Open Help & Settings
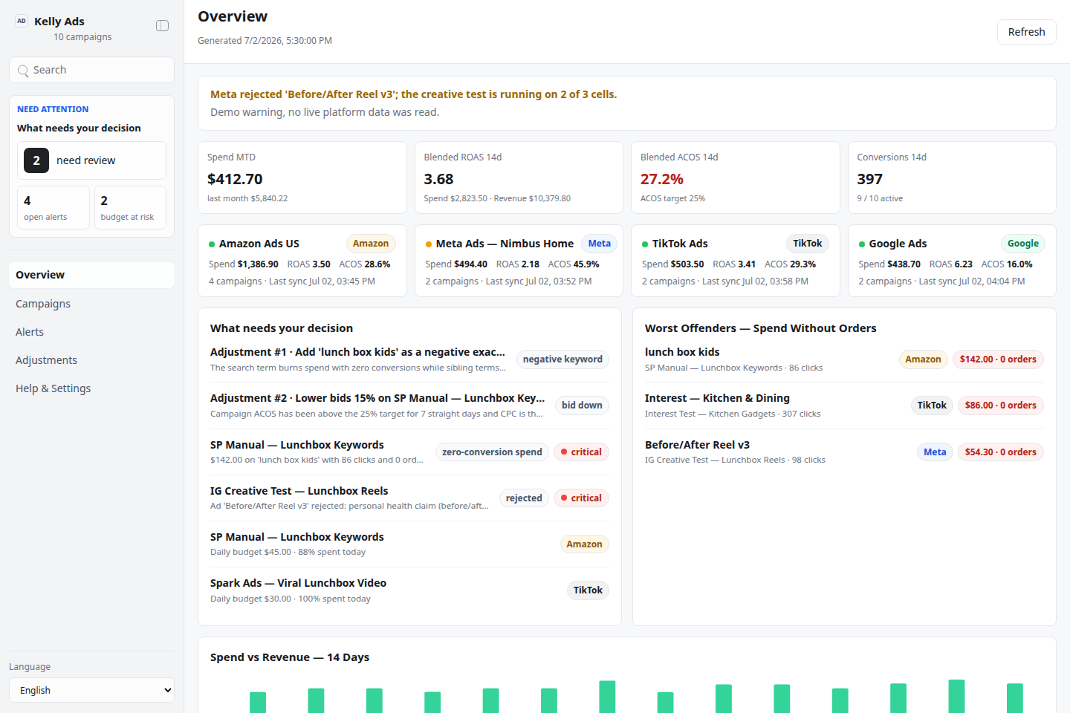Screen dimensions: 1070x713 91,388
